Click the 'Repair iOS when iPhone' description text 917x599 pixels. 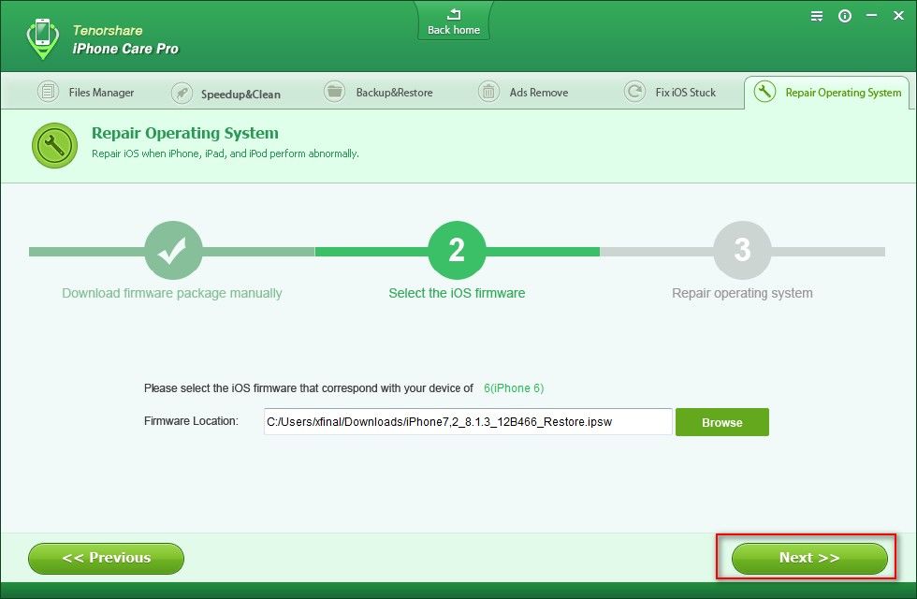[x=226, y=153]
